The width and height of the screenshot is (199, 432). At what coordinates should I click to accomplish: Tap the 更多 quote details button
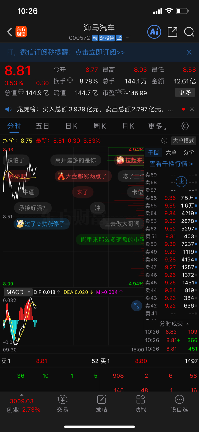[185, 92]
